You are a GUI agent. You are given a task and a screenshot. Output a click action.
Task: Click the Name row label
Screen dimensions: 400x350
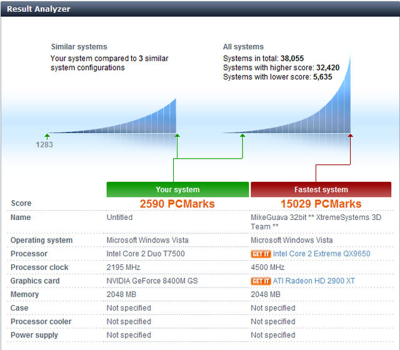pos(21,217)
